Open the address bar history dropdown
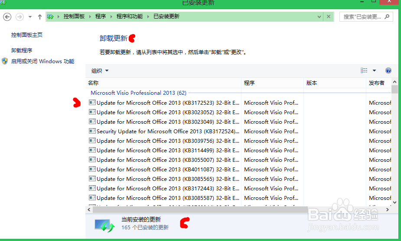The width and height of the screenshot is (401, 241). (x=319, y=16)
